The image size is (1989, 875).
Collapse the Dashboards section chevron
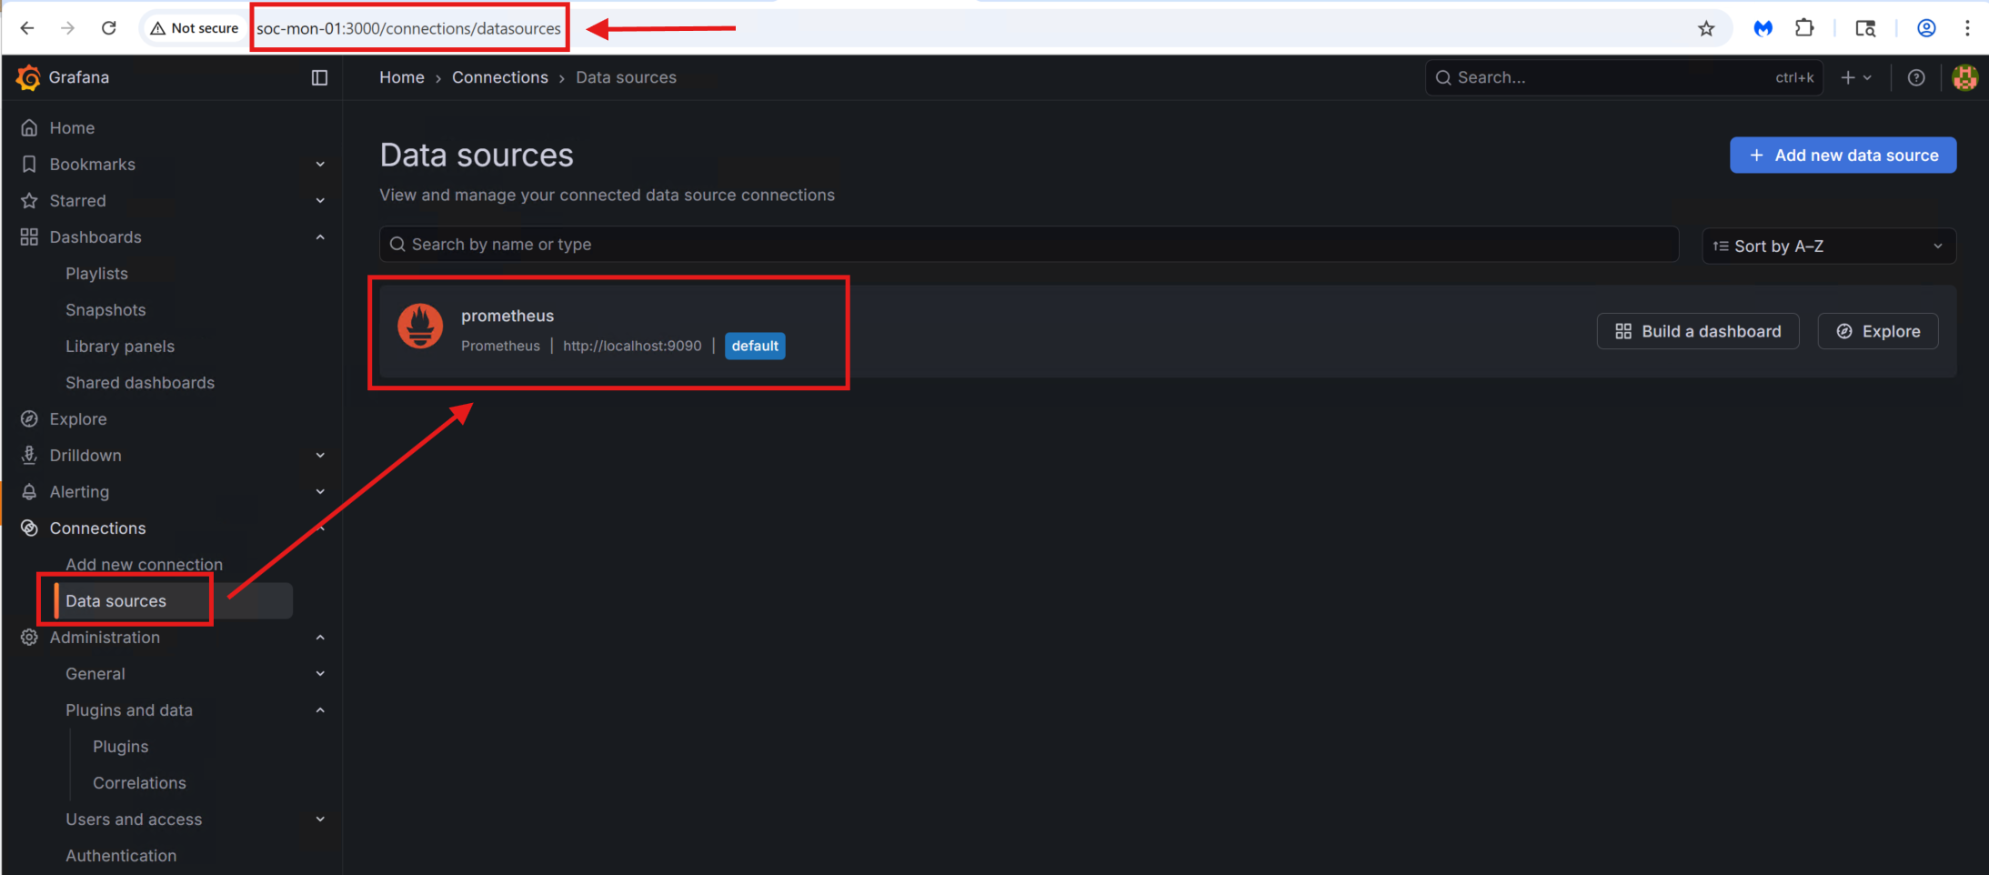(320, 237)
